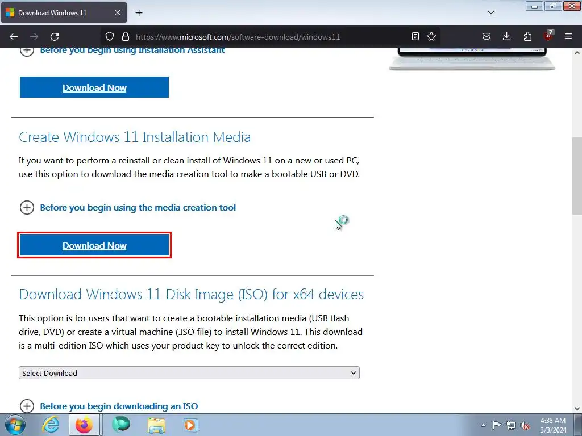582x436 pixels.
Task: Click the Create Windows 11 Installation Media heading
Action: click(x=135, y=137)
